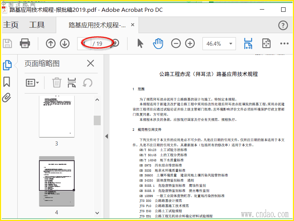Click the line GB 3838 地表水环境质量标准
294x221 pixels.
tap(162, 171)
